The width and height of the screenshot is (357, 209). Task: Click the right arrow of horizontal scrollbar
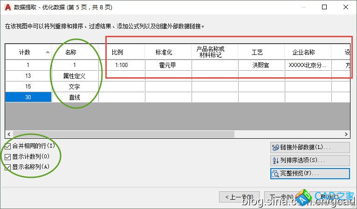[x=346, y=134]
